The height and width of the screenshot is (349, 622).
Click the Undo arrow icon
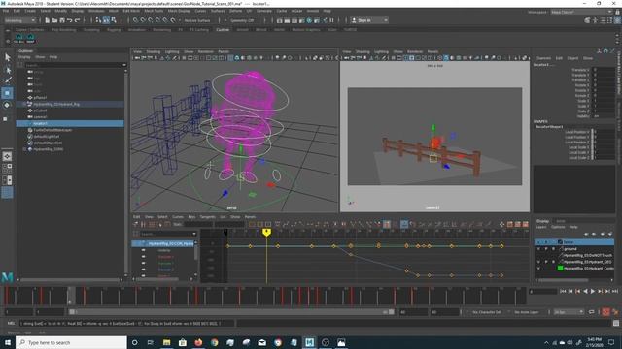(x=69, y=20)
